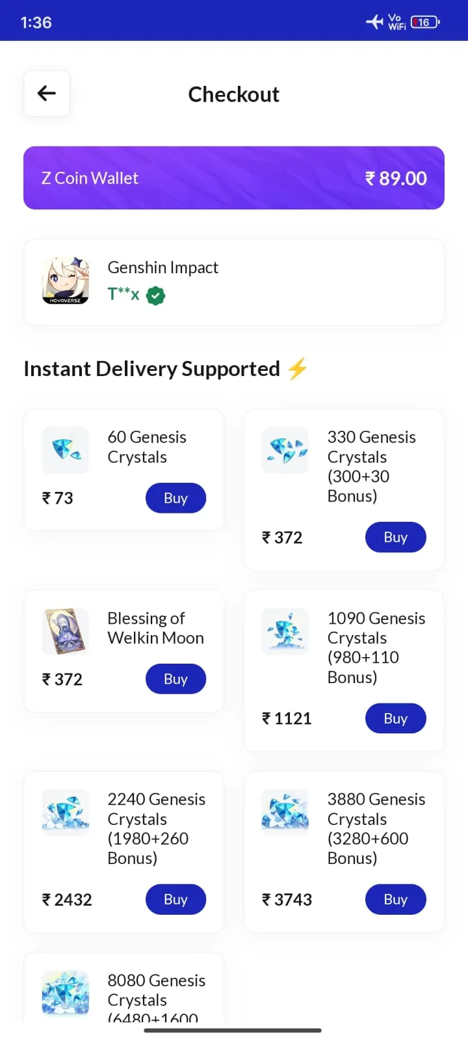Select the 60 Genesis Crystals icon

point(66,450)
